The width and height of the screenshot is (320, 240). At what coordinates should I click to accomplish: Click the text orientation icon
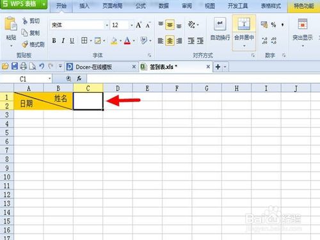coord(191,25)
